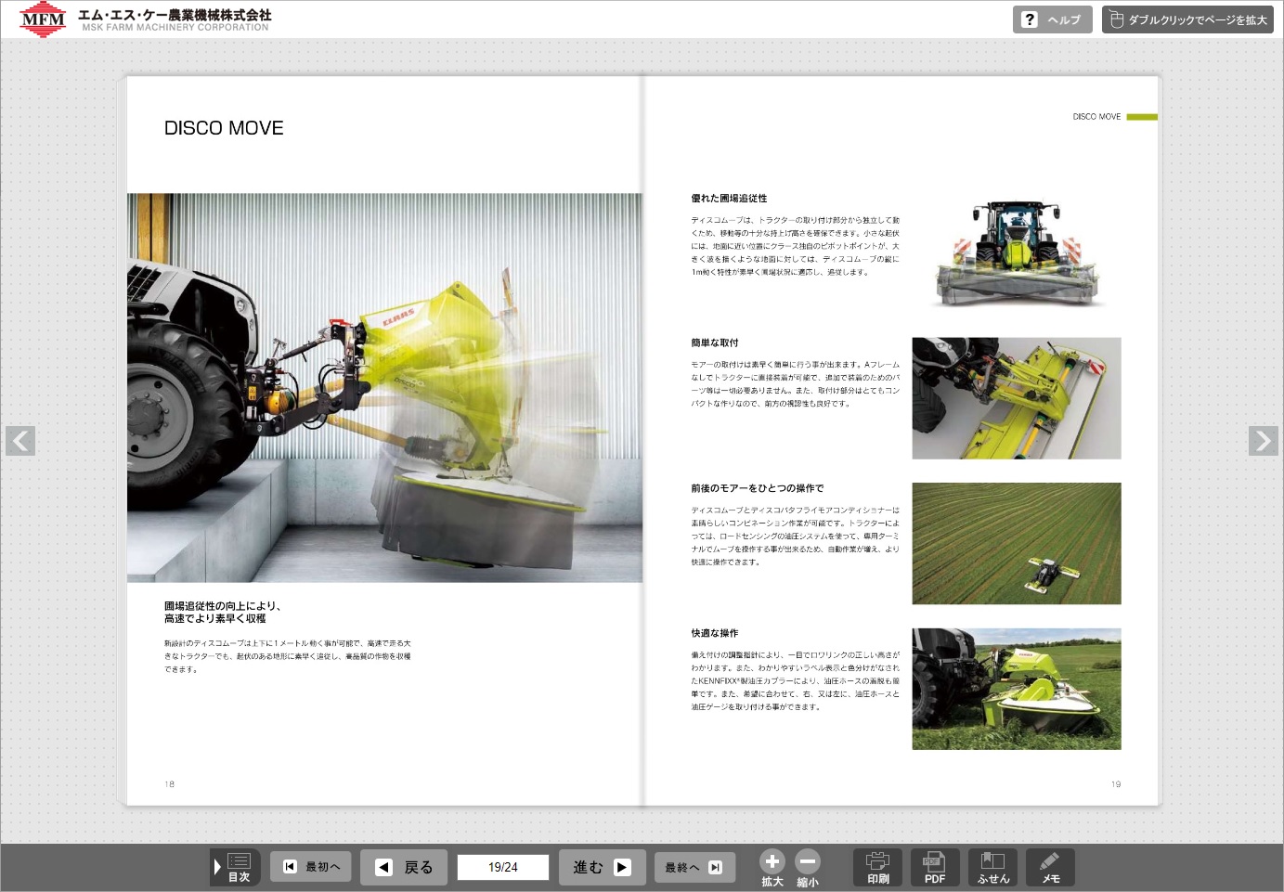The height and width of the screenshot is (892, 1284).
Task: Click the question mark icon in help button
Action: click(x=1029, y=19)
